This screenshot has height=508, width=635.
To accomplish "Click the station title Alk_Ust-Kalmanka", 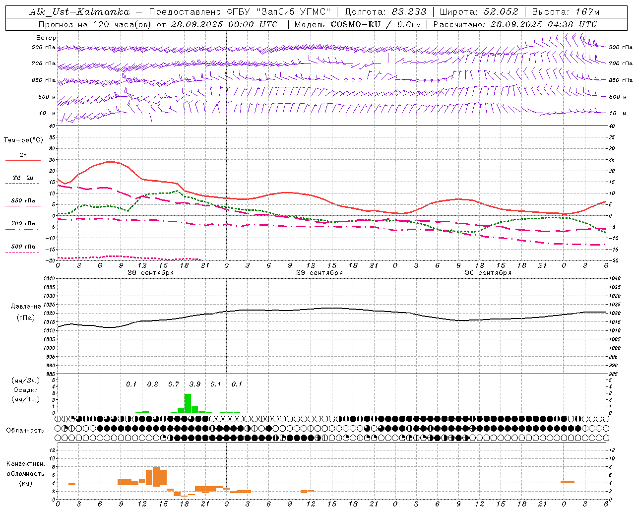I will [x=79, y=12].
